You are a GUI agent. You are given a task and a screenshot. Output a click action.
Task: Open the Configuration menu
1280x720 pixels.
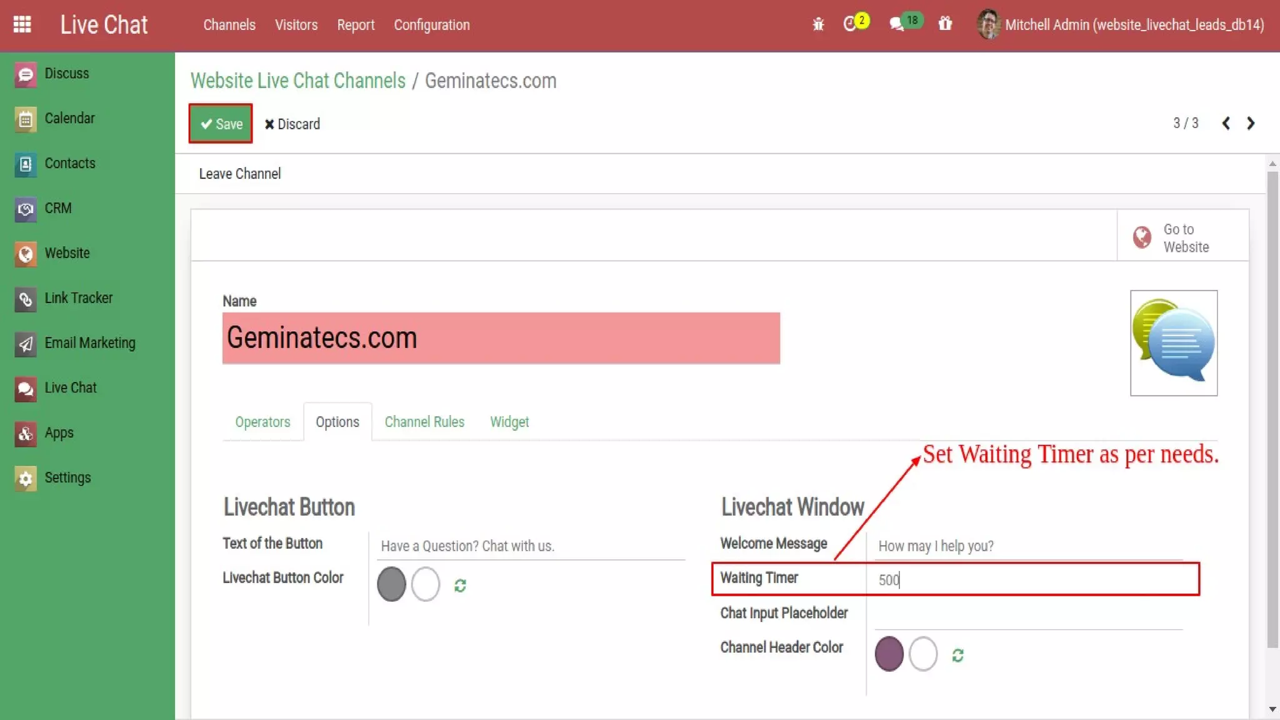pyautogui.click(x=431, y=25)
